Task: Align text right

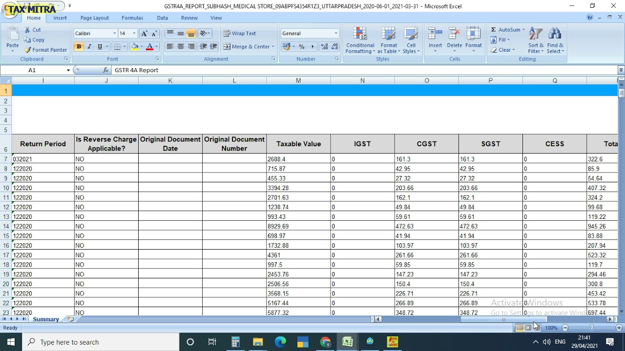Action: tap(191, 47)
